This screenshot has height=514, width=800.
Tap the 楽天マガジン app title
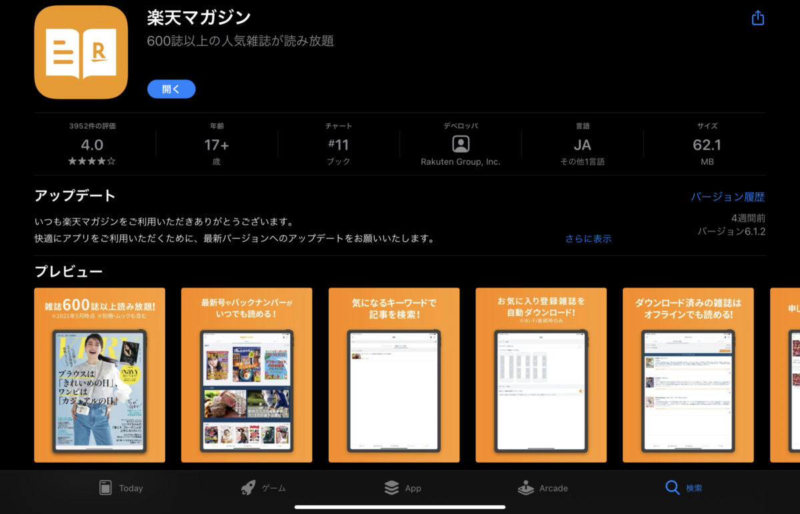199,17
